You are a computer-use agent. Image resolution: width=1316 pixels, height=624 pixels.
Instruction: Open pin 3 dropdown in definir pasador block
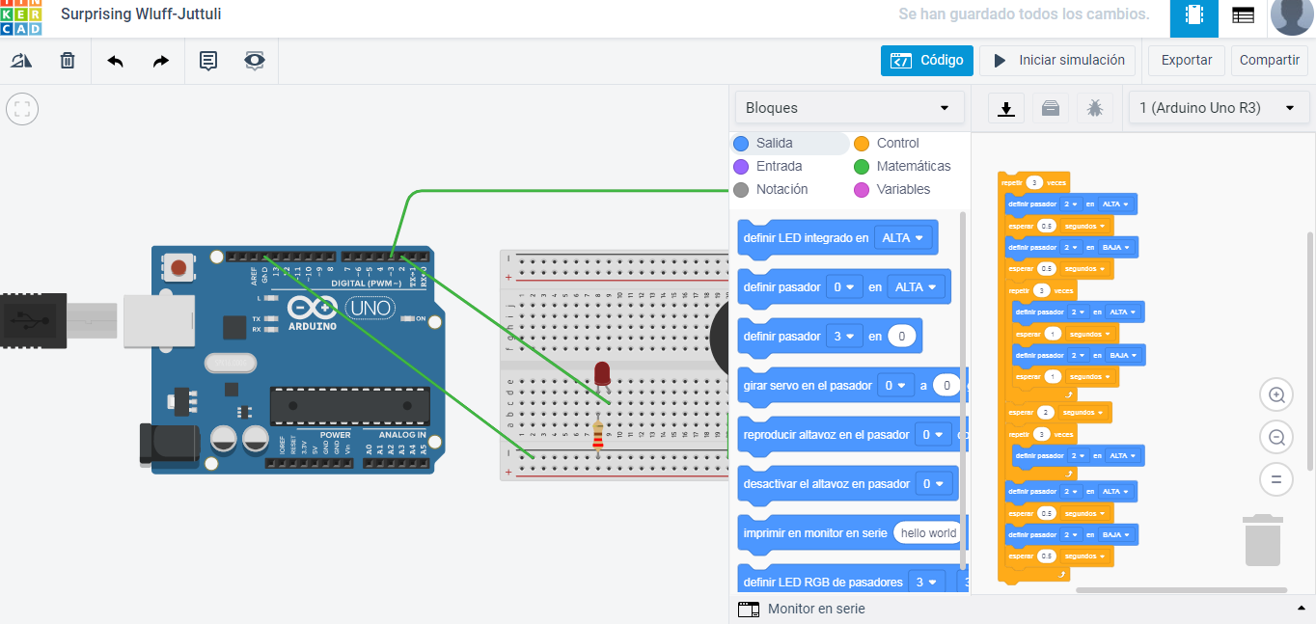pyautogui.click(x=844, y=336)
